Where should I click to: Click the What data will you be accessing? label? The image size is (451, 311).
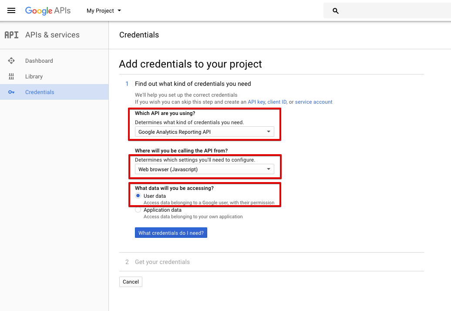(174, 188)
